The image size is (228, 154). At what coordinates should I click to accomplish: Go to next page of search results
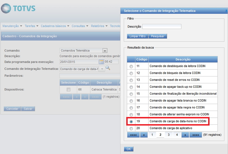[x=185, y=135]
